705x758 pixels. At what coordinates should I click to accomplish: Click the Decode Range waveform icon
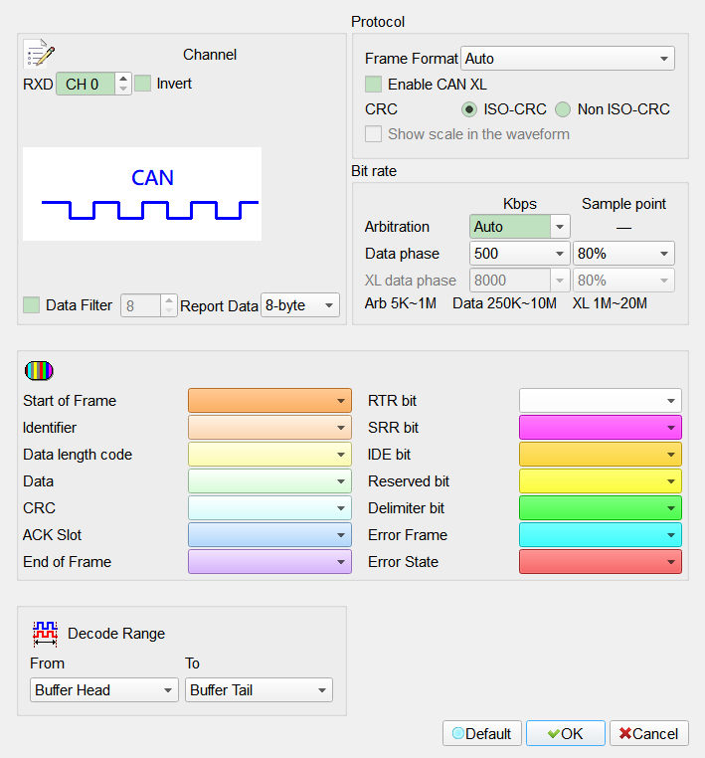[x=45, y=634]
